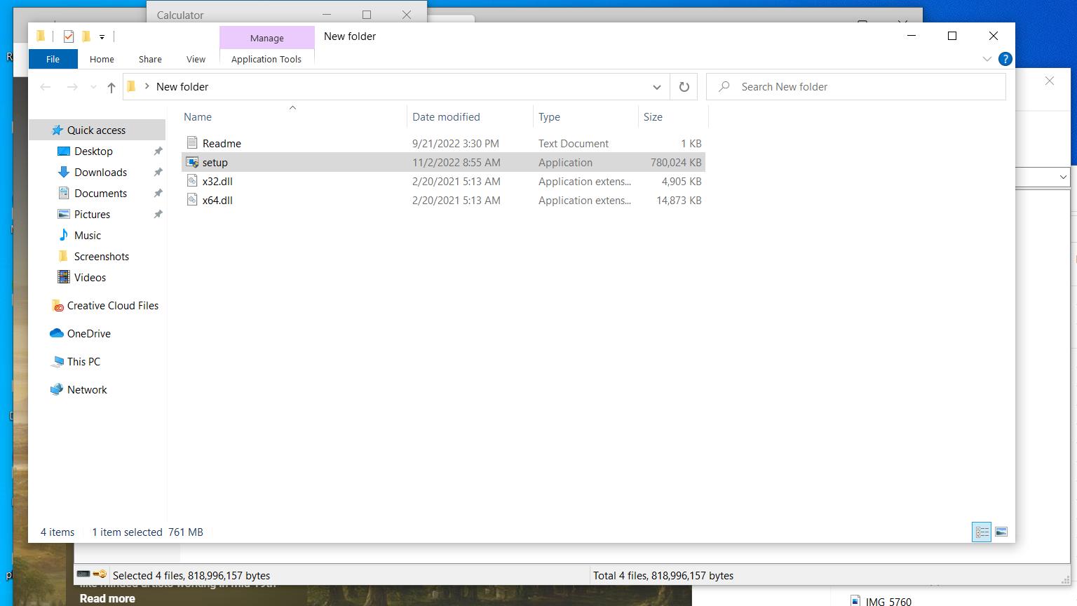
Task: Open the recent locations dropdown arrow
Action: 93,87
